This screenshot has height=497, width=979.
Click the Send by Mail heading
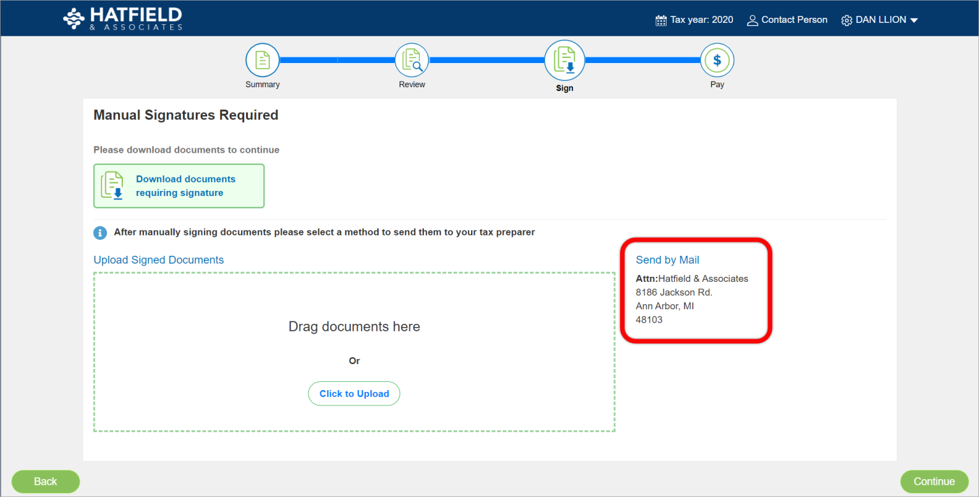click(667, 260)
